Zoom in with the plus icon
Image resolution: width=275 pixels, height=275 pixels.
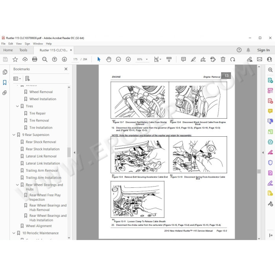[x=128, y=59]
